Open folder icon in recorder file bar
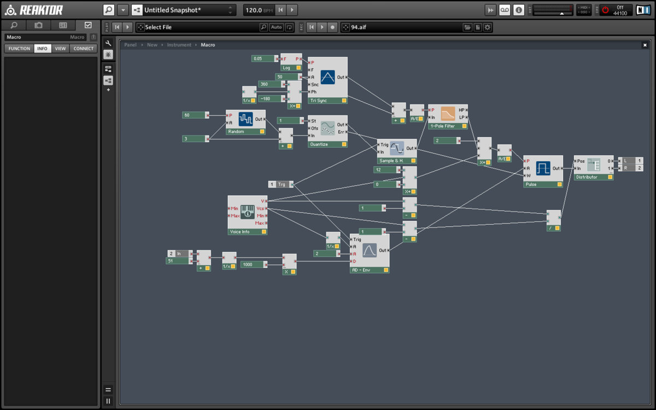The width and height of the screenshot is (656, 410). 467,27
